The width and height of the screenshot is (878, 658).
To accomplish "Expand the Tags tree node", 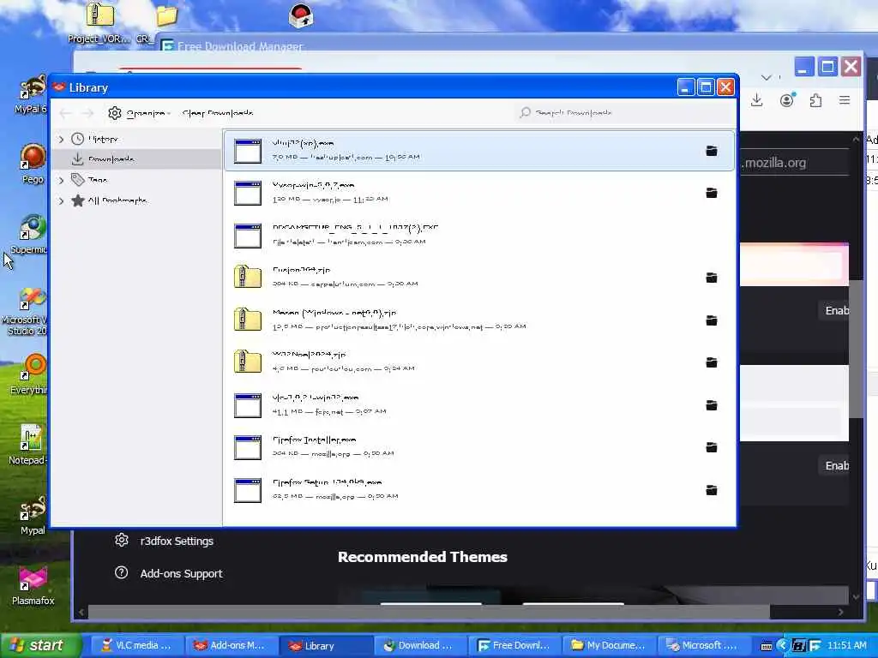I will tap(62, 180).
